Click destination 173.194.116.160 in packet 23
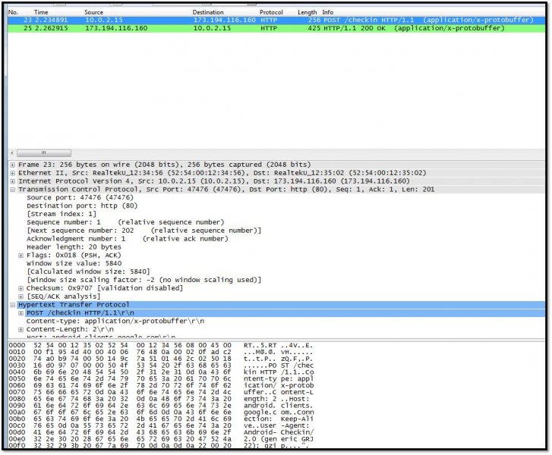Viewport: 552px width, 455px height. click(x=224, y=20)
